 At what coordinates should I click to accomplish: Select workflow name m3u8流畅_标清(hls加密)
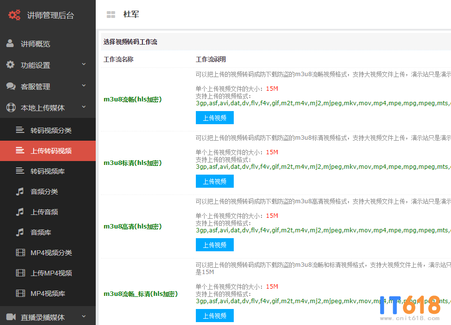coord(140,293)
